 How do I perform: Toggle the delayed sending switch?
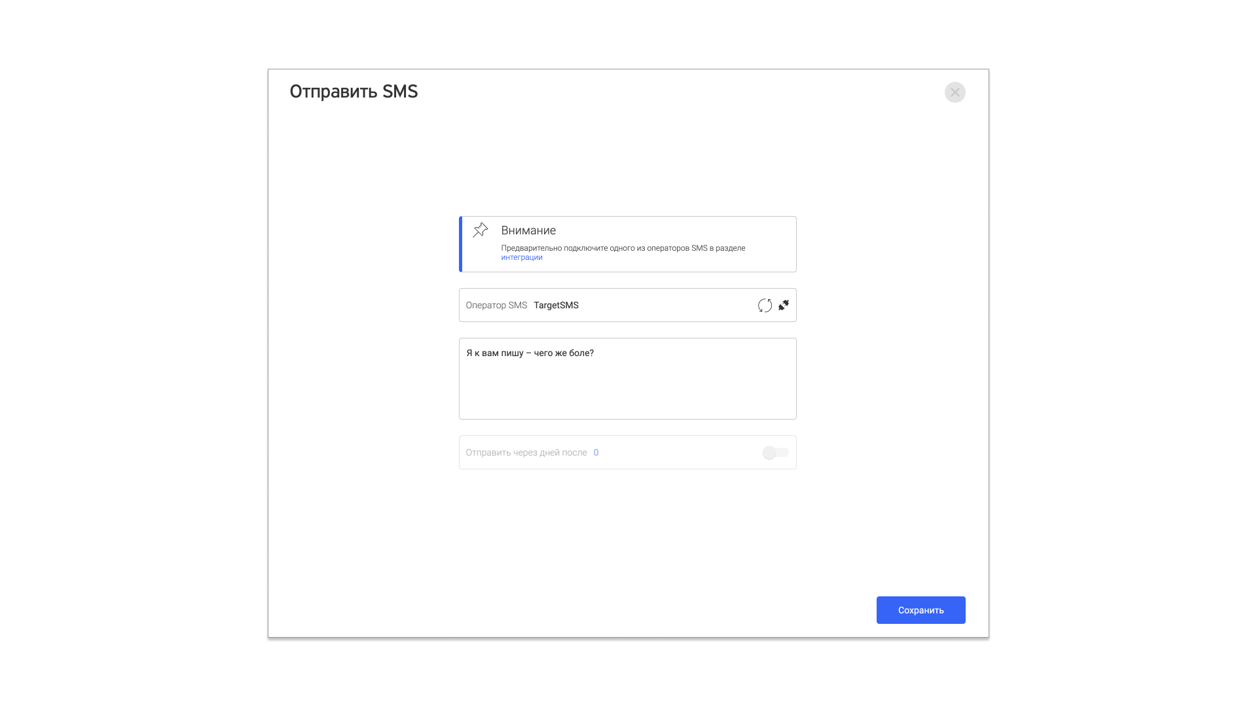pyautogui.click(x=776, y=452)
